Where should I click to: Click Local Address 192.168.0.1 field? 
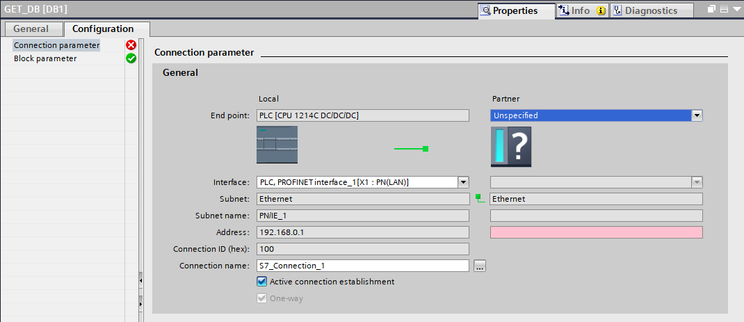[x=362, y=232]
